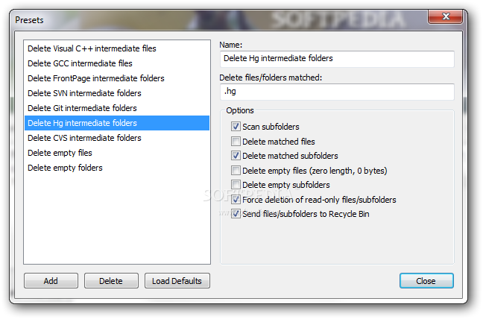
Task: Select Delete SVN intermediate folders preset
Action: 117,93
